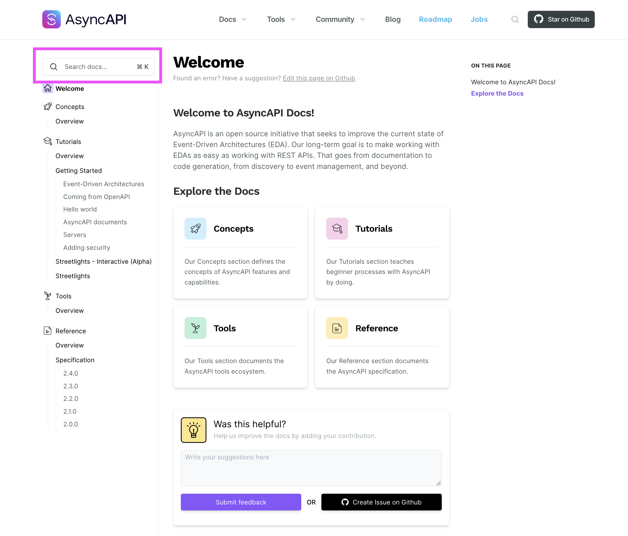Click the graduation cap icon beside Tutorials

(x=48, y=141)
